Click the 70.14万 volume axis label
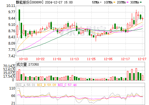Image resolution: width=149 pixels, height=105 pixels. point(9,66)
